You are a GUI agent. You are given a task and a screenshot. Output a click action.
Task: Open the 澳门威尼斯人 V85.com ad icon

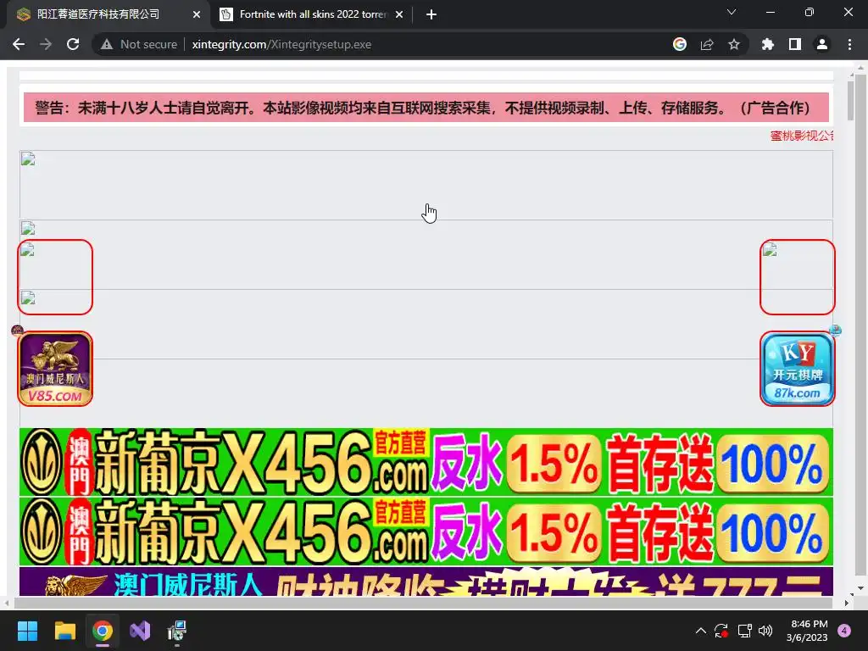55,369
